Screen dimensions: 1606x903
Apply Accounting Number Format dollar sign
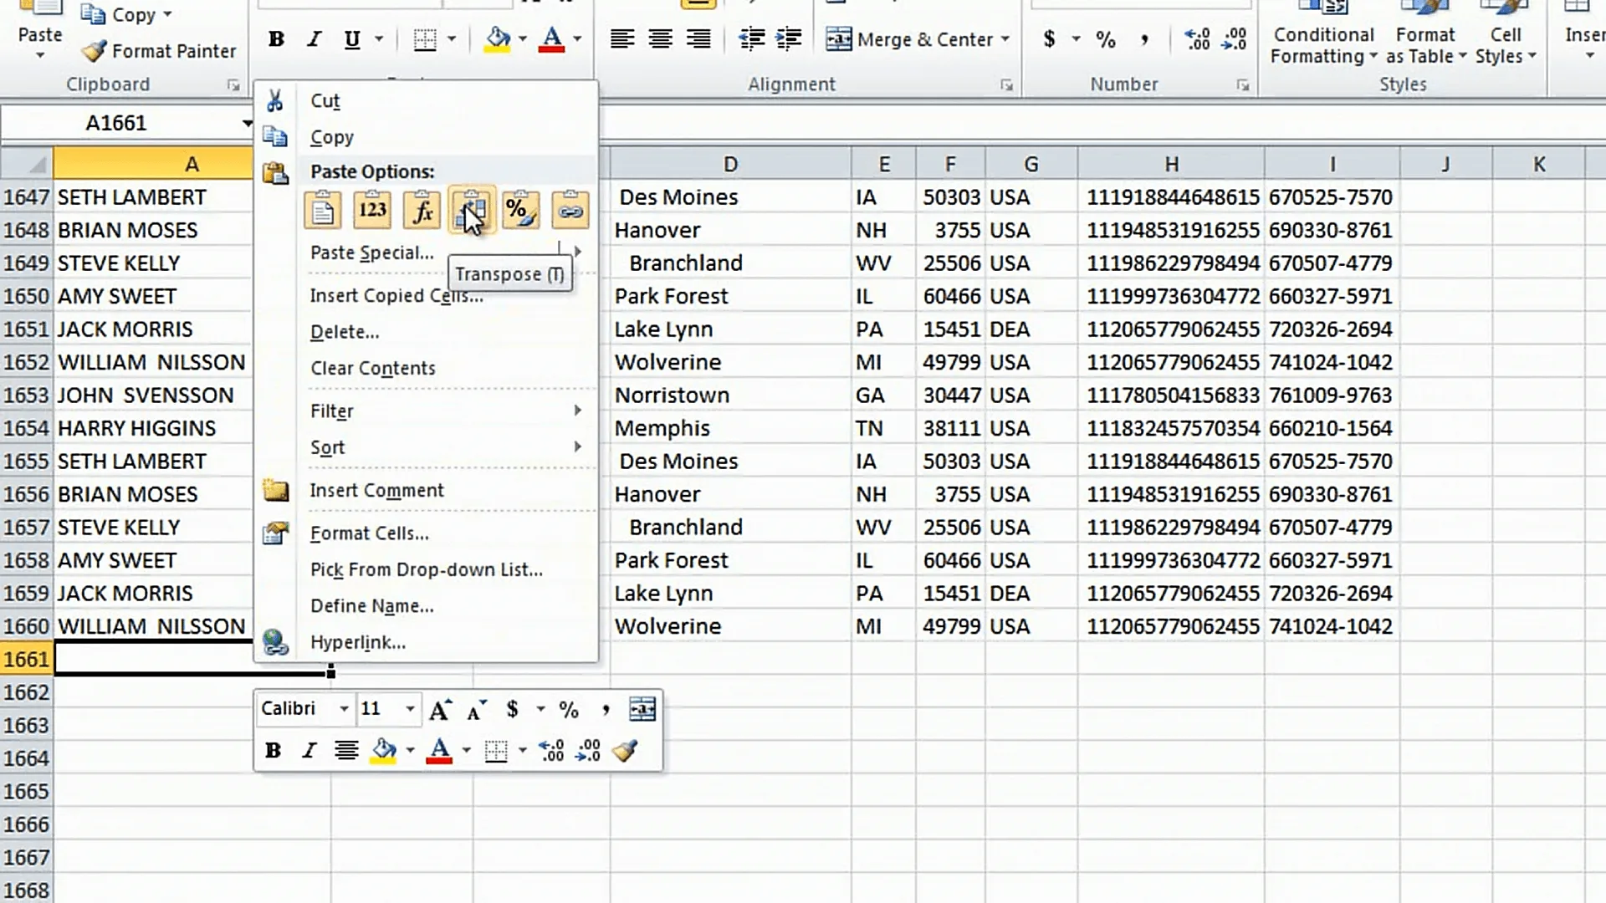pos(1049,39)
